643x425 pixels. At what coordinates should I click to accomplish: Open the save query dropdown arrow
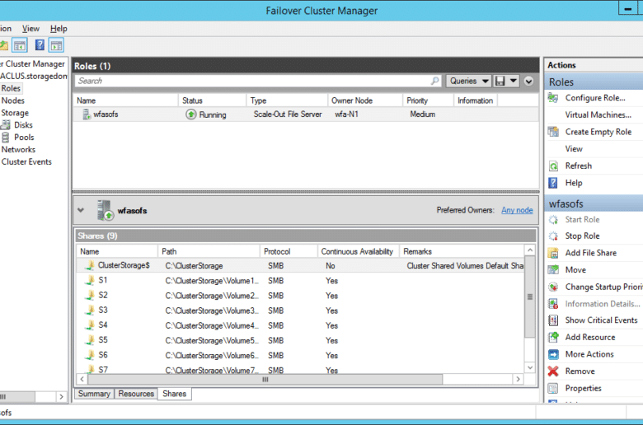[513, 81]
